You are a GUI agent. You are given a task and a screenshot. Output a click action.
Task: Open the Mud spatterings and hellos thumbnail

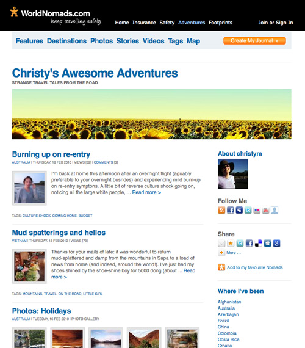pos(29,266)
